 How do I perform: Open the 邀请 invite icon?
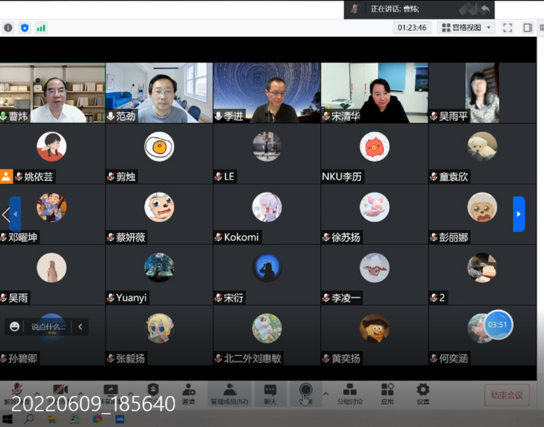coord(188,394)
